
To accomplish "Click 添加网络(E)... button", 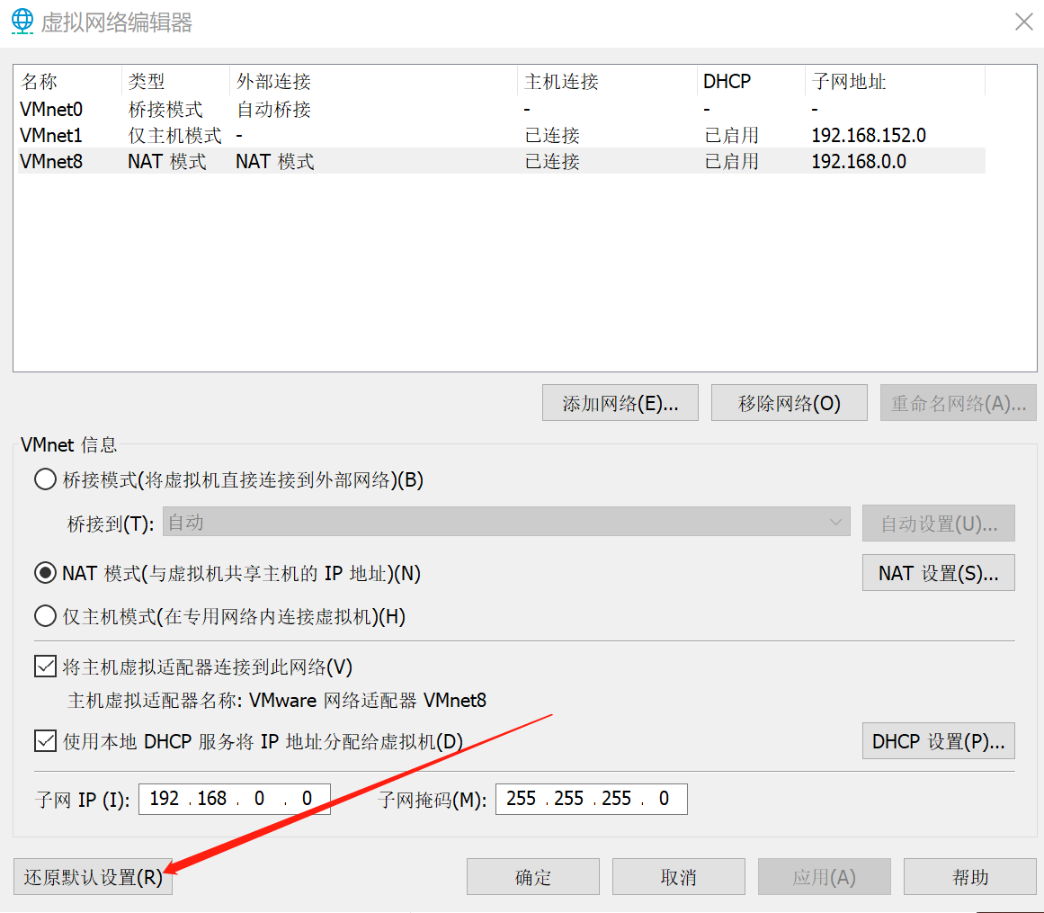I will [x=620, y=403].
